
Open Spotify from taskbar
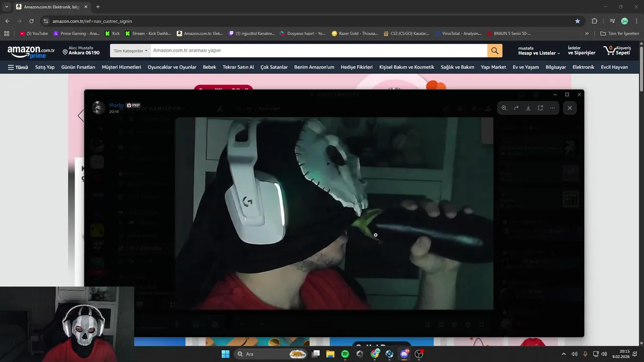(x=345, y=354)
